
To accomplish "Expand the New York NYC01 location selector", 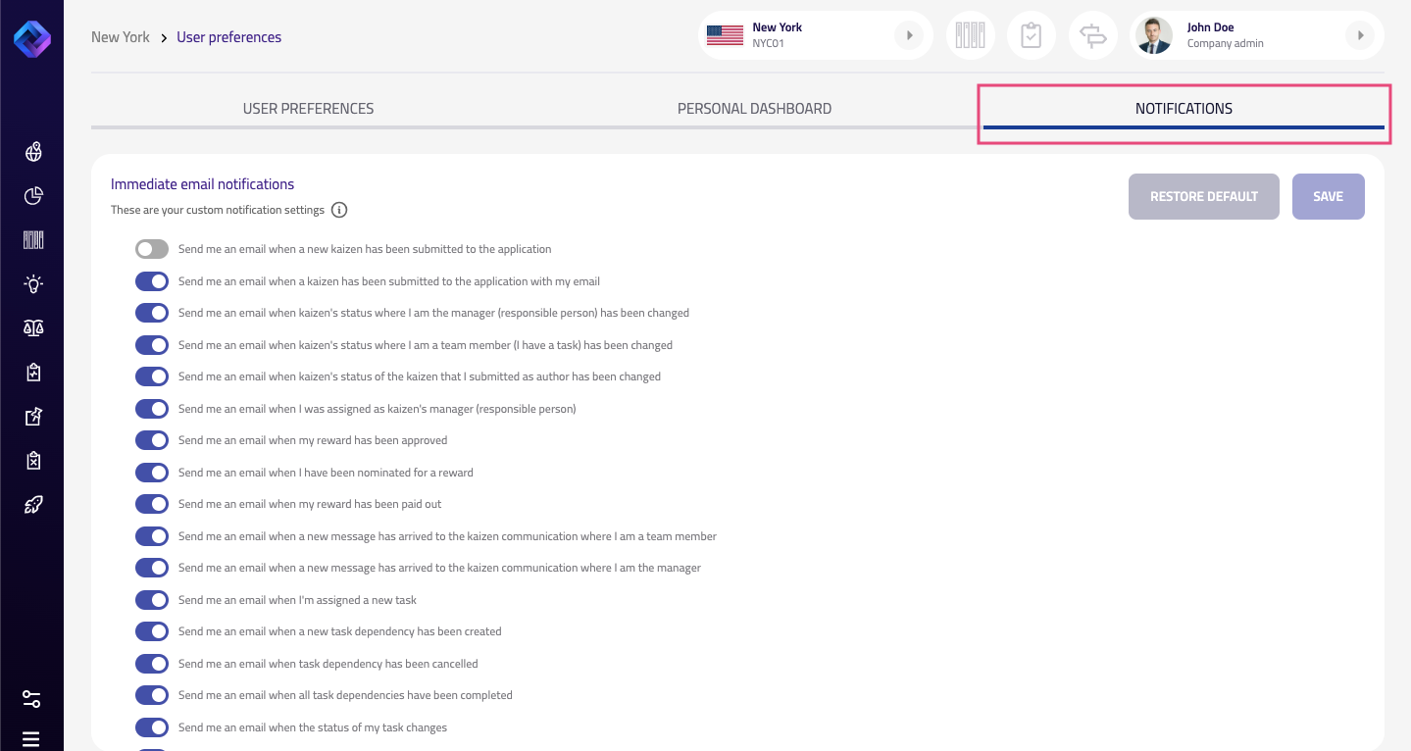I will click(909, 36).
